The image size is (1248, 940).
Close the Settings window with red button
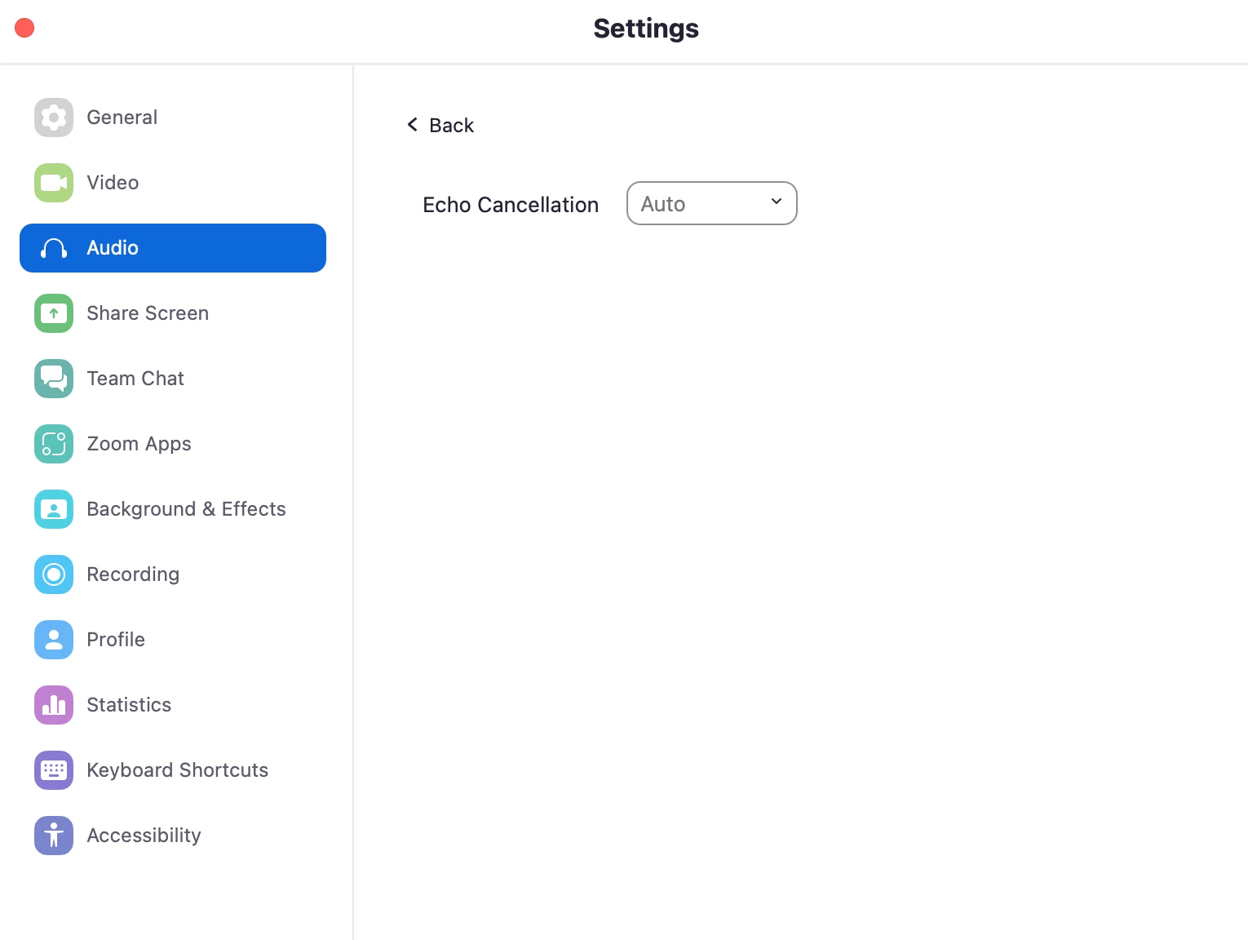tap(24, 28)
